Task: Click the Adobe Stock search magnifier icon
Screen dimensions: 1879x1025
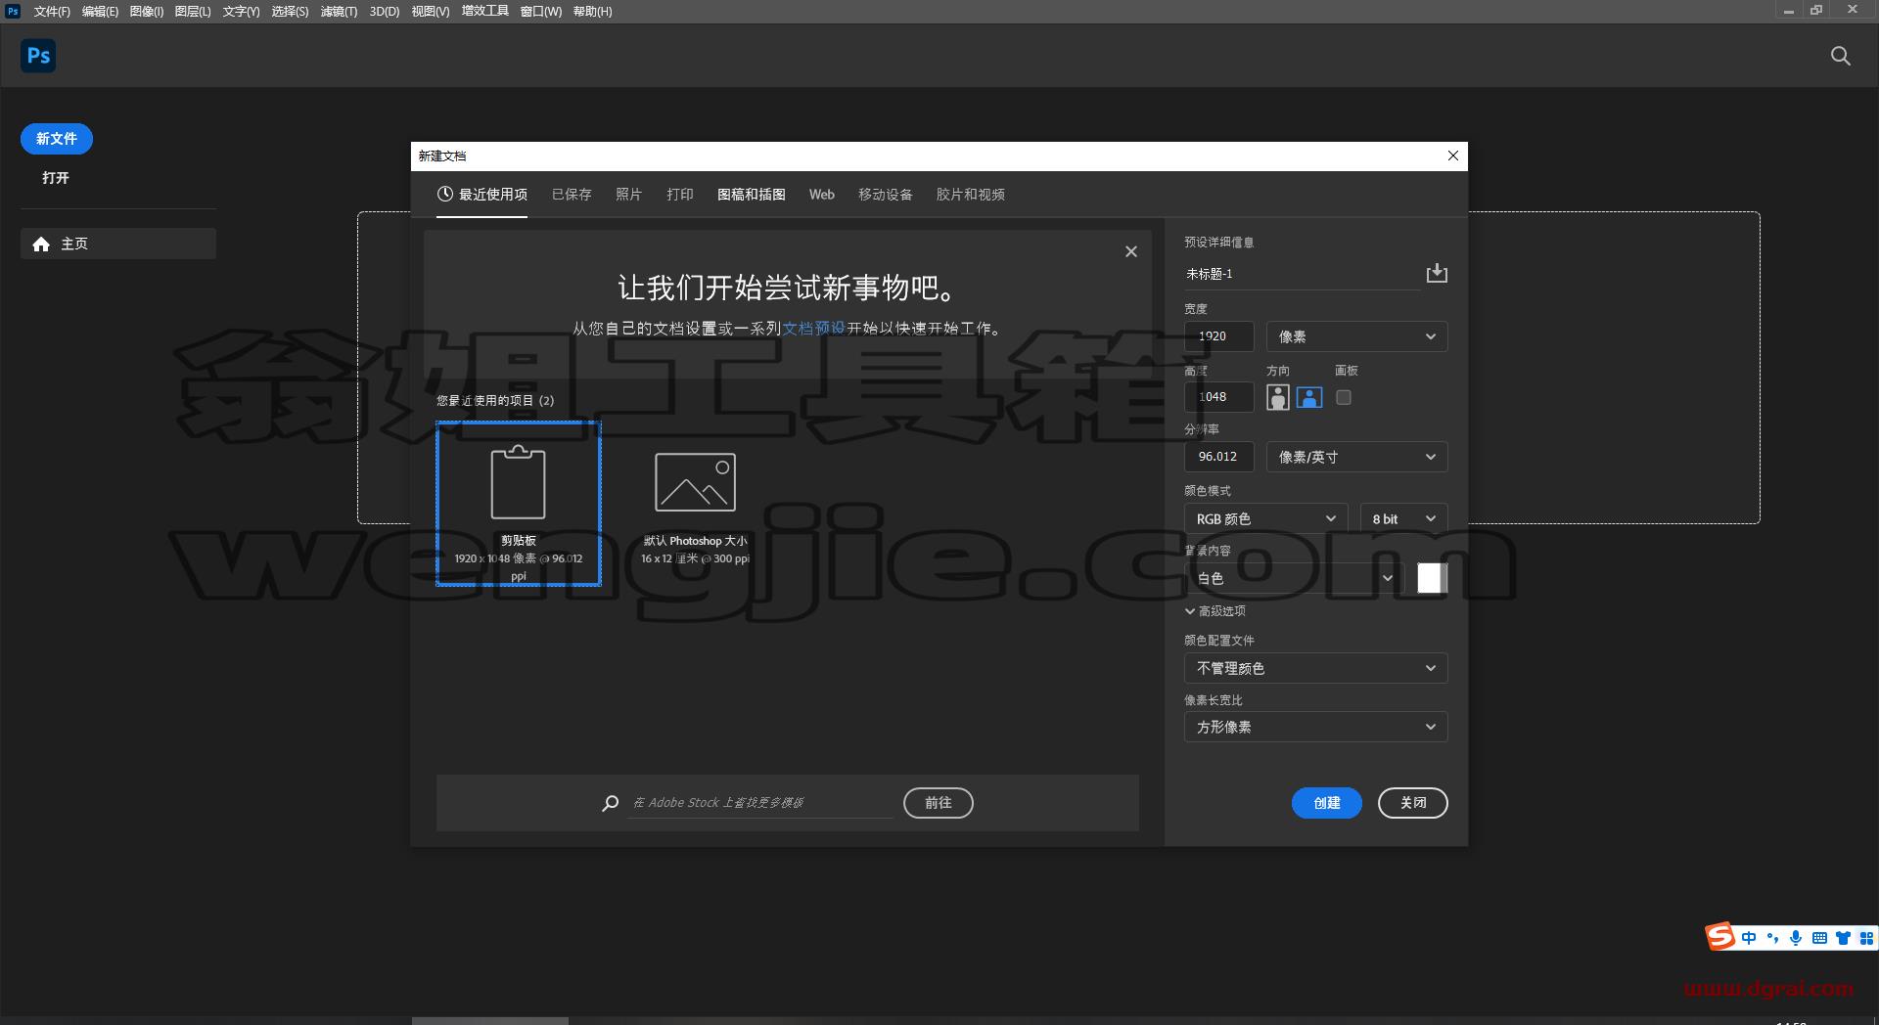Action: click(610, 803)
